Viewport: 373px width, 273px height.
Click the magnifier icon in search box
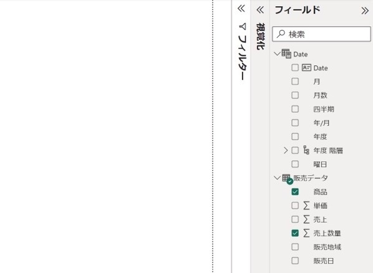coord(281,34)
